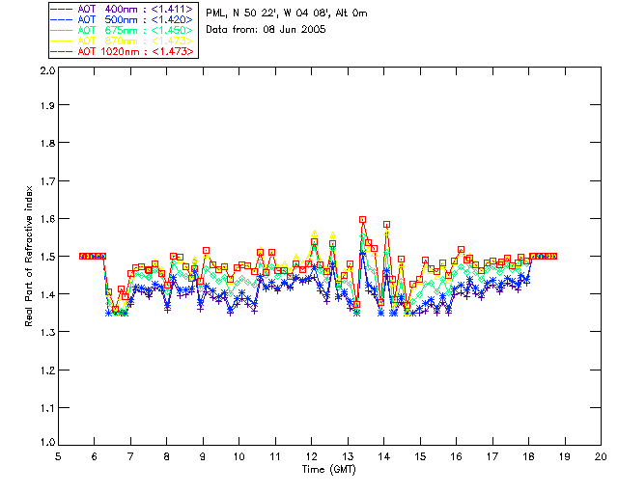Click the y-axis label 1.2
The width and height of the screenshot is (618, 494).
[47, 370]
